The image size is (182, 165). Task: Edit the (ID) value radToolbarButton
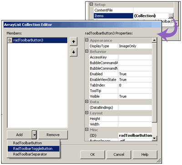[x=135, y=135]
